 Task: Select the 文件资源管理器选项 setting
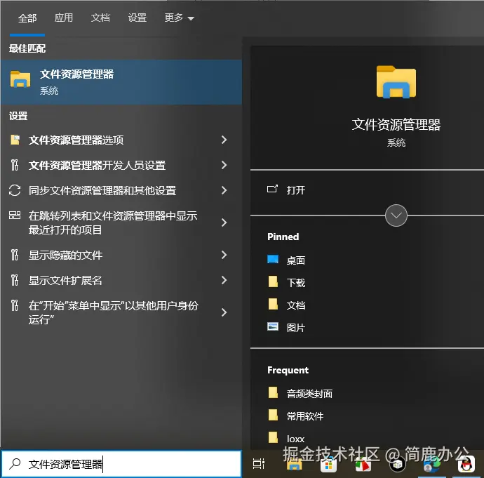click(x=121, y=140)
